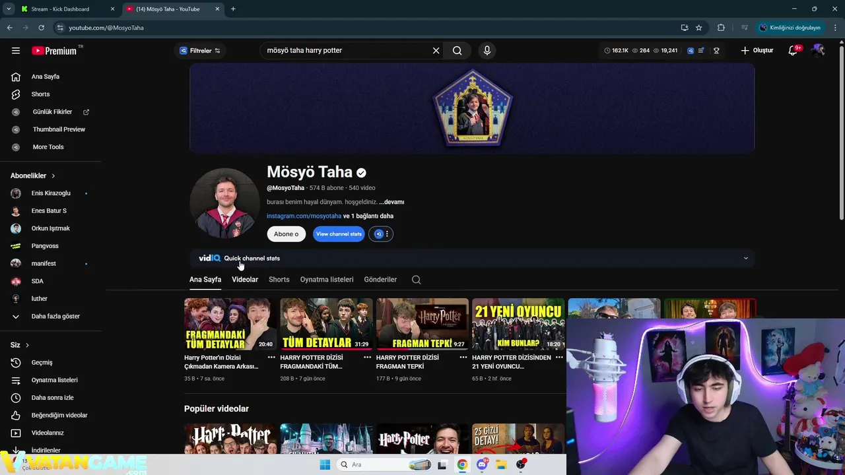Open Discord from the taskbar

pyautogui.click(x=483, y=464)
